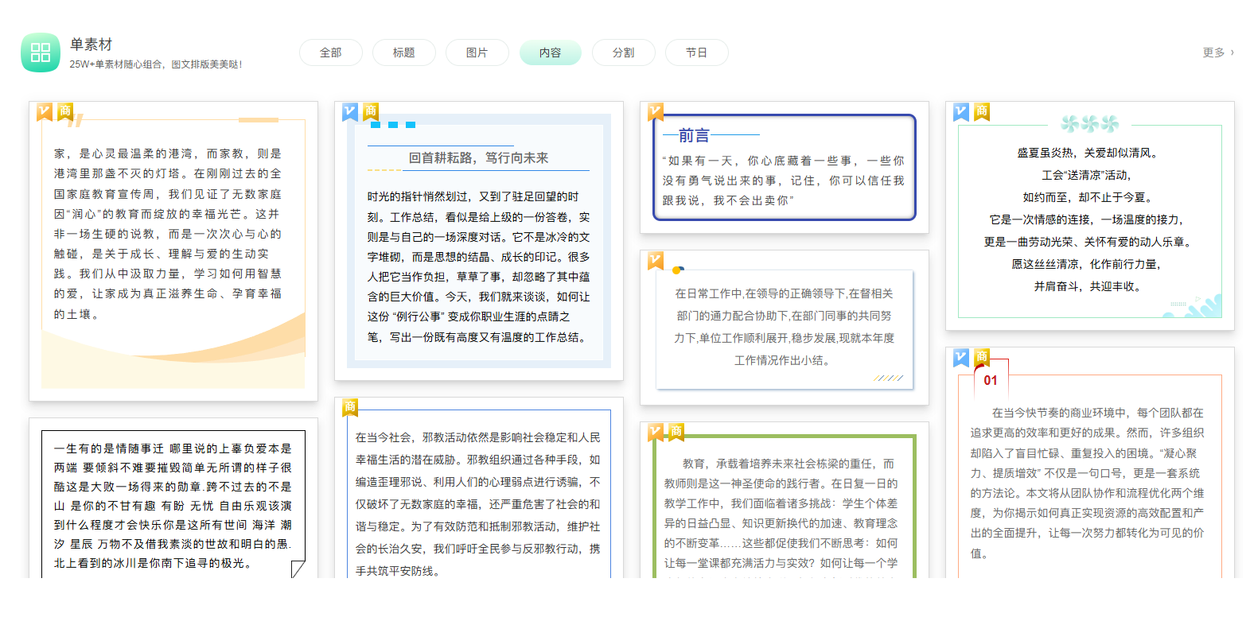Open the green-bordered 教育，承载着 template card
Image resolution: width=1250 pixels, height=625 pixels.
point(785,500)
